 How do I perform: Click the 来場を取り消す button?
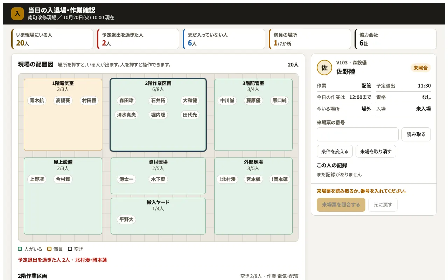376,151
